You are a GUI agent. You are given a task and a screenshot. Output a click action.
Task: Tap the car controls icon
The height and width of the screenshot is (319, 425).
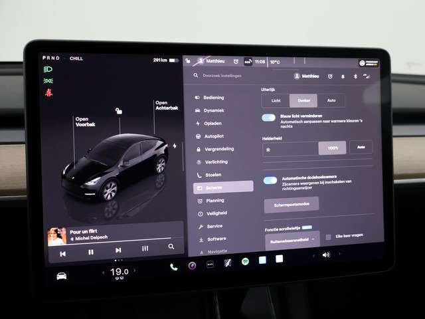click(61, 276)
